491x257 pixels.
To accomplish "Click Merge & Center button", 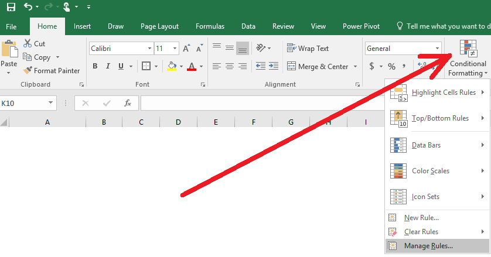I will coord(318,66).
